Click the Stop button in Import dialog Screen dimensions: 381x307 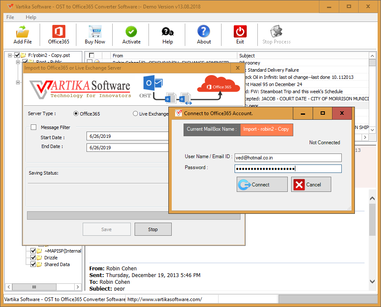(x=153, y=229)
